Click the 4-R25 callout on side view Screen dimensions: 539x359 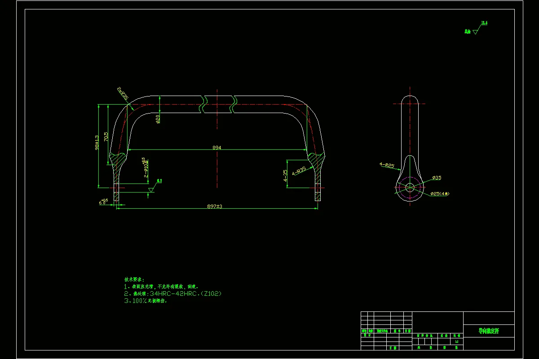point(387,165)
